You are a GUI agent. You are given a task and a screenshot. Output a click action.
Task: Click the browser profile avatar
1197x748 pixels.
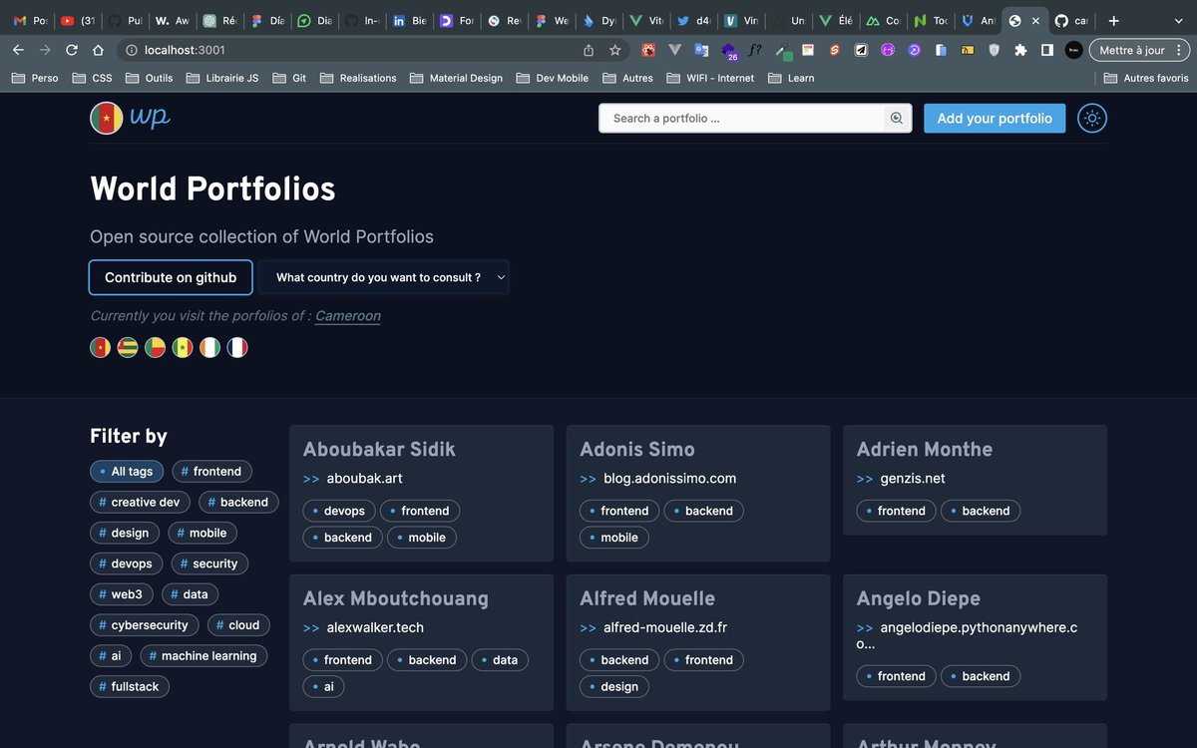click(x=1073, y=50)
